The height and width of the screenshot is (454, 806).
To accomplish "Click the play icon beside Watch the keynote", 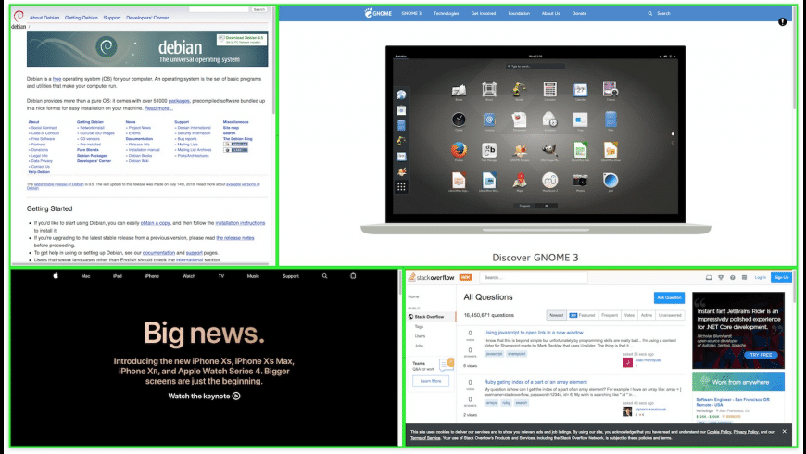I will (236, 396).
